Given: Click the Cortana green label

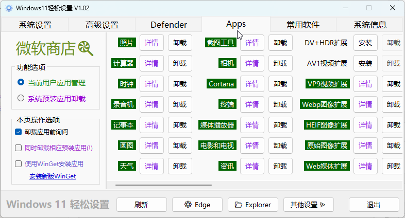Looking at the screenshot, I should (222, 84).
